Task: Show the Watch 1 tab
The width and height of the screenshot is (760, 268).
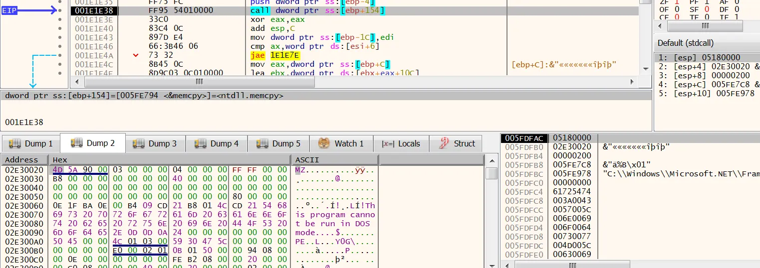Action: click(341, 143)
